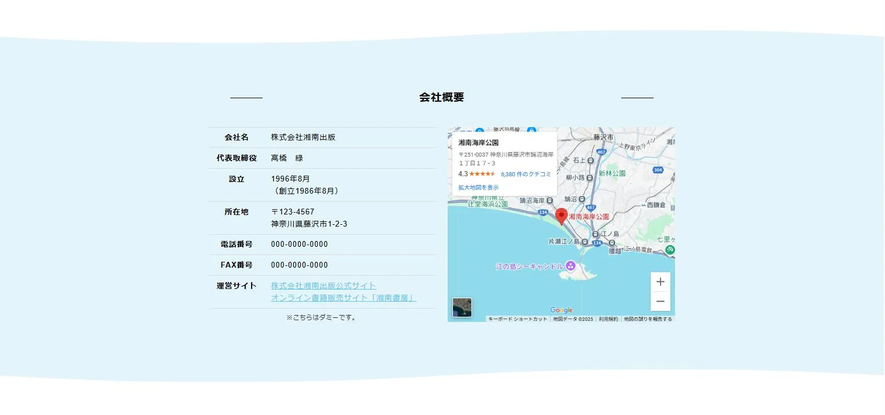The image size is (885, 415).
Task: Click the company name 株式会社湘南出版
Action: click(303, 138)
